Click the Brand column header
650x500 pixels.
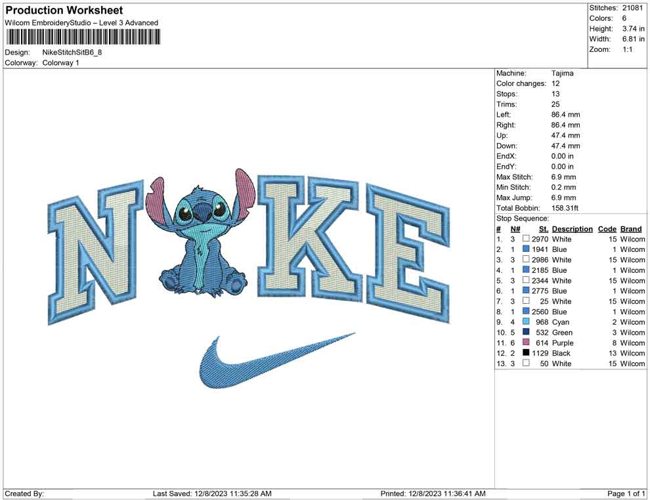click(631, 228)
